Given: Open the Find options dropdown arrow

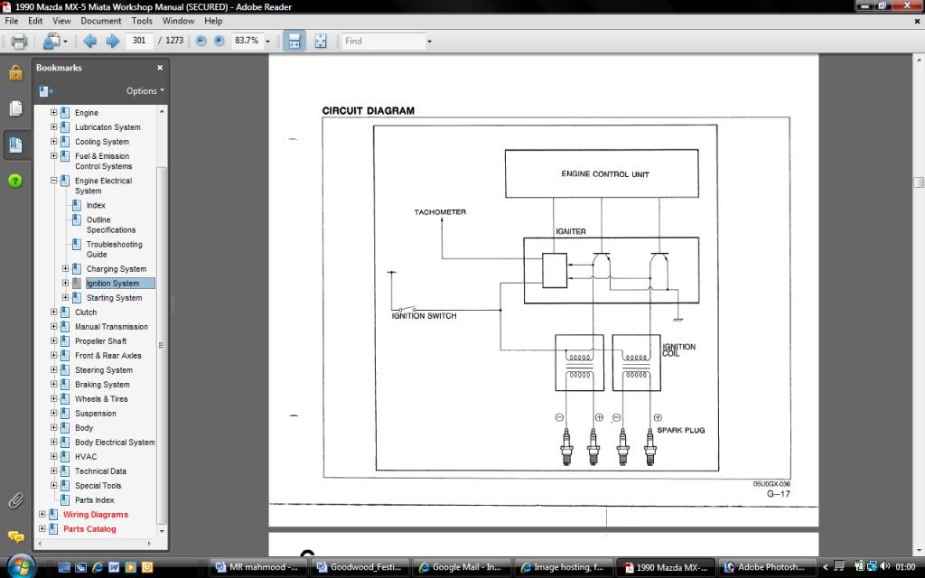Looking at the screenshot, I should (429, 42).
